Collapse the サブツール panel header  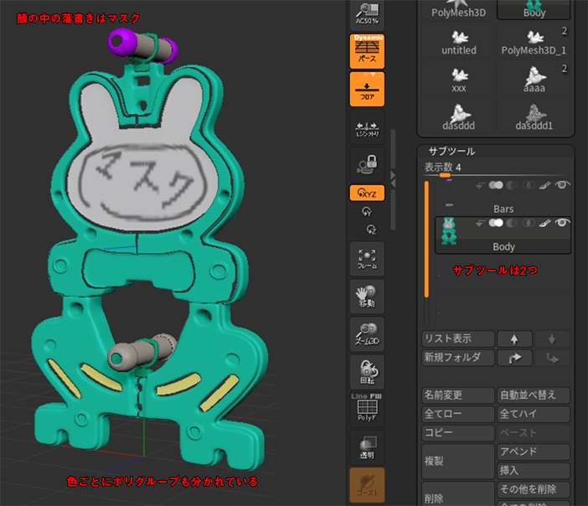coord(451,151)
